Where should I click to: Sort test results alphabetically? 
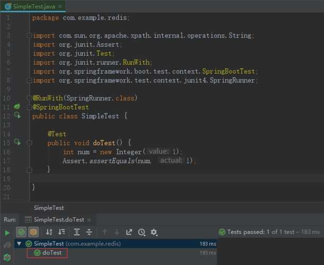[x=49, y=232]
